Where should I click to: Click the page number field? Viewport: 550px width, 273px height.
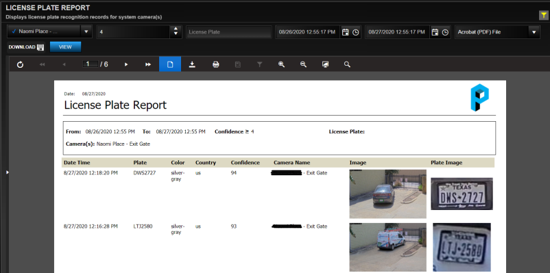pos(90,64)
